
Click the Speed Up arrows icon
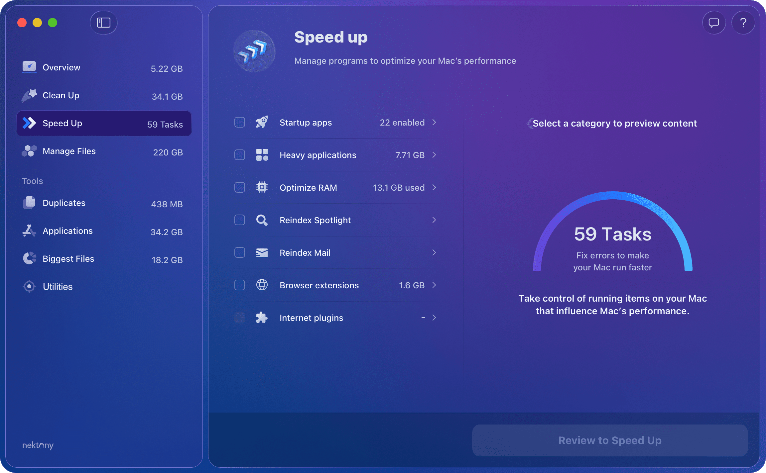[x=29, y=123]
